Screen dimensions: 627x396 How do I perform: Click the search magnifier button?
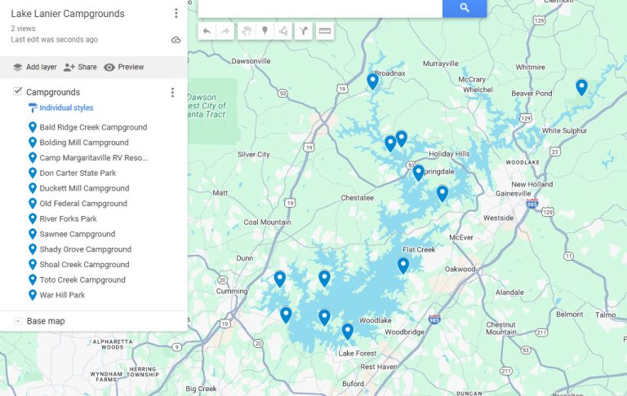coord(465,8)
